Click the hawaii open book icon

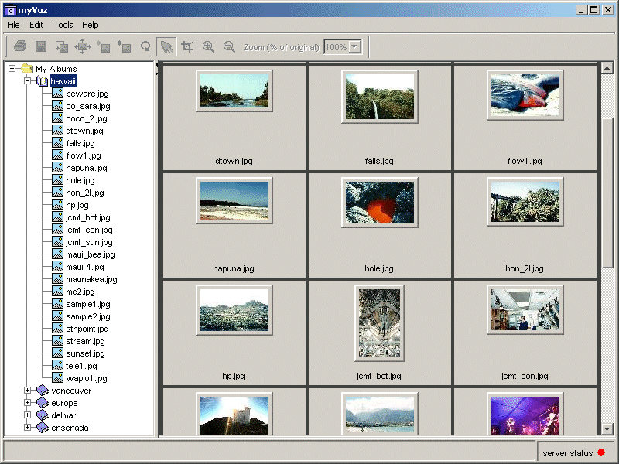[43, 81]
